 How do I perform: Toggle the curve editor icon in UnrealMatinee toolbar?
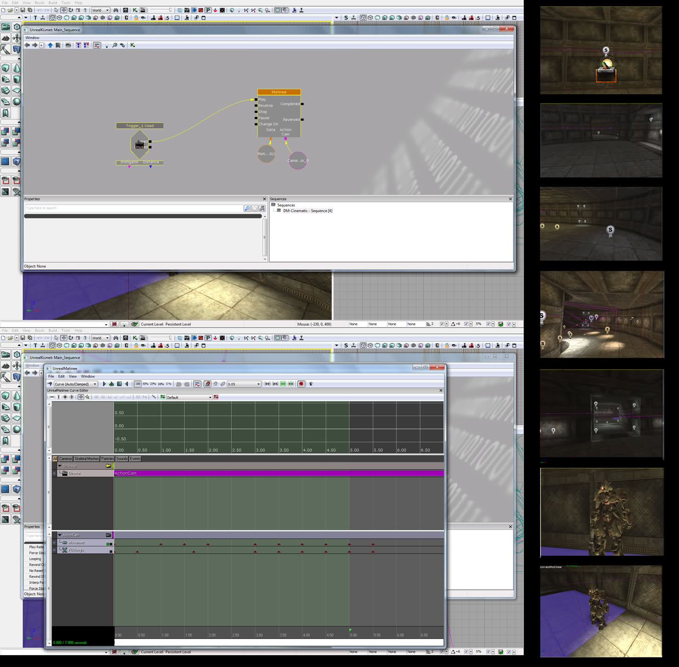(197, 384)
